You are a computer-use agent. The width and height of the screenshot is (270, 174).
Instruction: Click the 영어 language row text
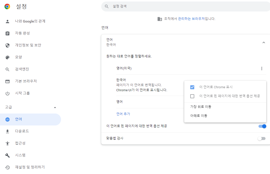(x=119, y=102)
